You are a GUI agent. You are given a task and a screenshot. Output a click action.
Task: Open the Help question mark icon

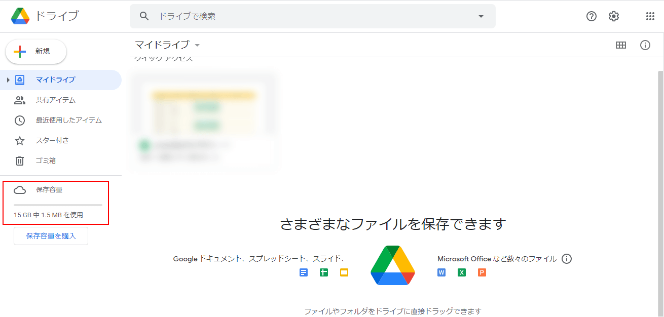(592, 16)
